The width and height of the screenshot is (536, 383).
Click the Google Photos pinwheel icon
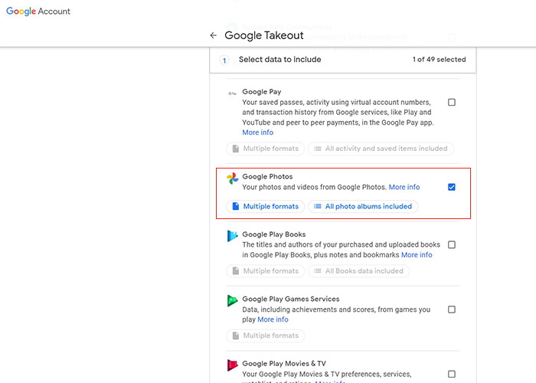tap(233, 178)
